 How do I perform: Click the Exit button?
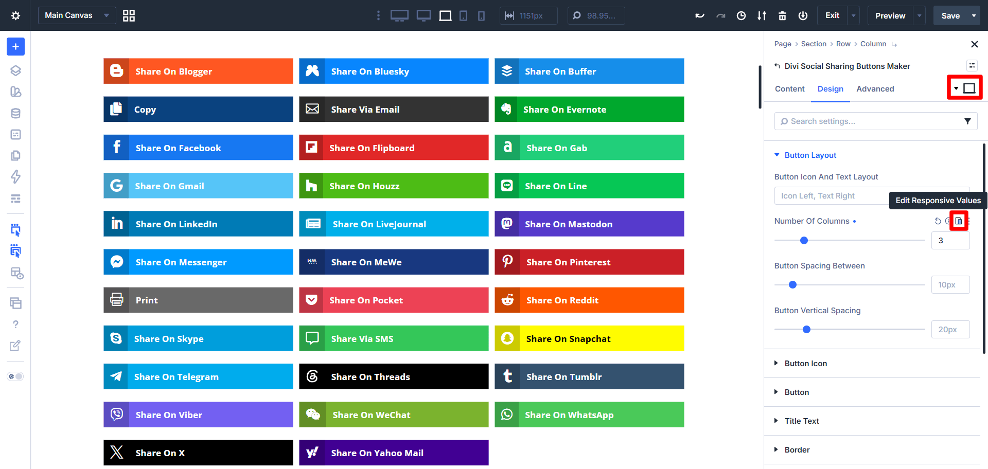point(832,15)
